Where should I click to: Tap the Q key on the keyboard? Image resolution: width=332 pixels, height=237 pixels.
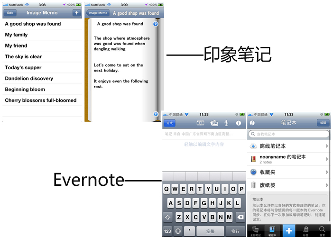[166, 189]
